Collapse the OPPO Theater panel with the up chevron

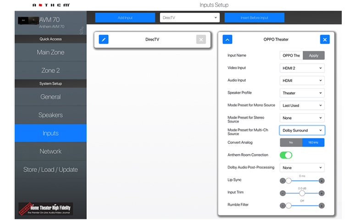tap(227, 39)
